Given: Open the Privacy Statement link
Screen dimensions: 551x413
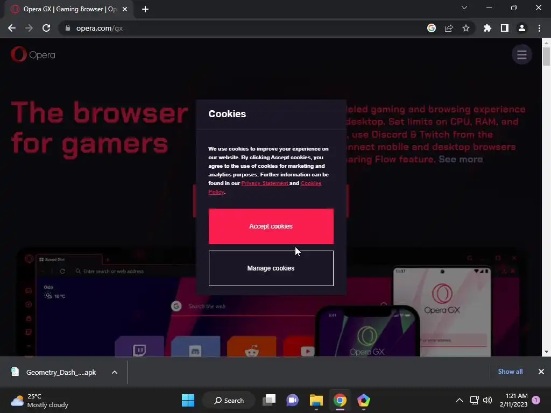Looking at the screenshot, I should [x=265, y=183].
